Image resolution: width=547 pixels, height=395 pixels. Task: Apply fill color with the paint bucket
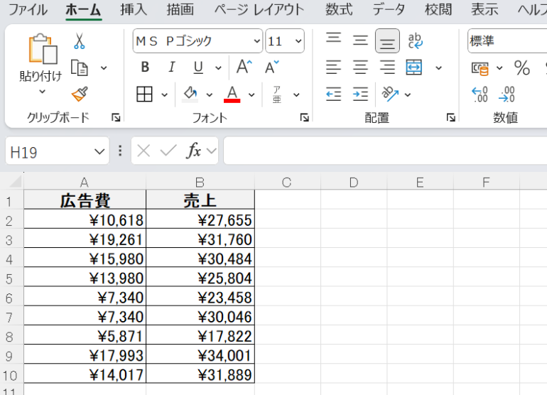tap(190, 94)
